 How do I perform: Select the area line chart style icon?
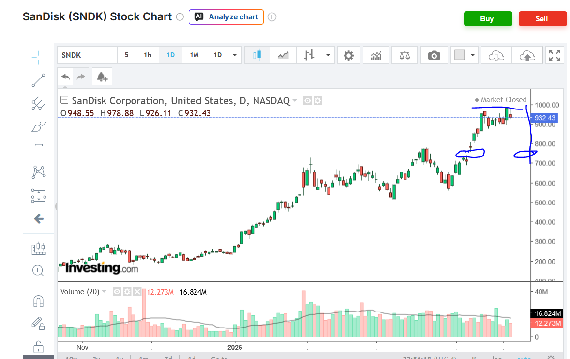pyautogui.click(x=283, y=55)
